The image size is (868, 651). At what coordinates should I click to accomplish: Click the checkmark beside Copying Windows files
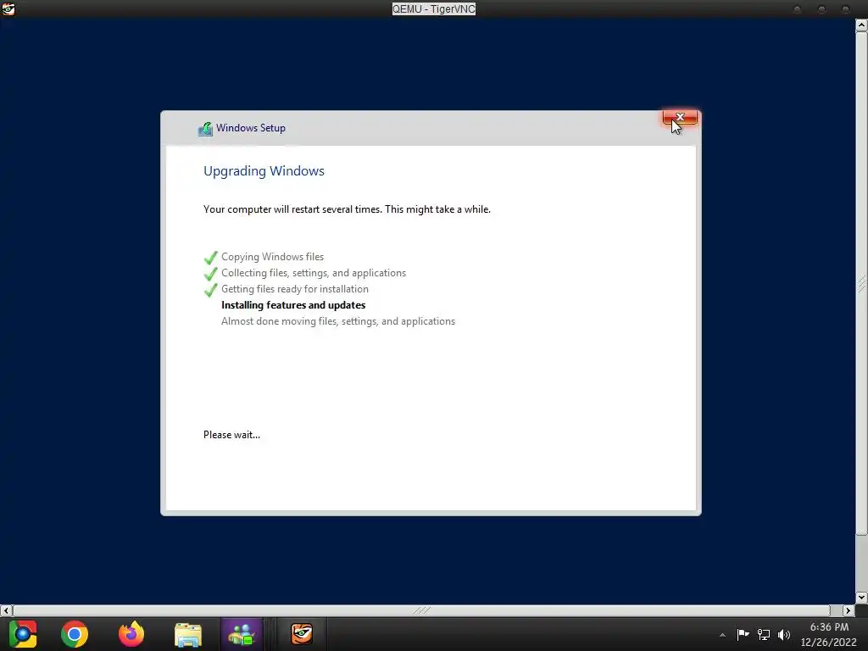pyautogui.click(x=211, y=258)
